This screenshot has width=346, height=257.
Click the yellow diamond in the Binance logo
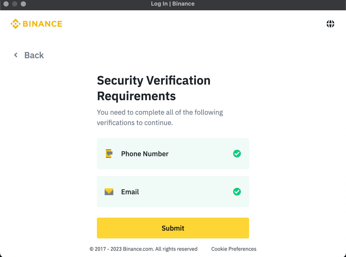point(16,23)
